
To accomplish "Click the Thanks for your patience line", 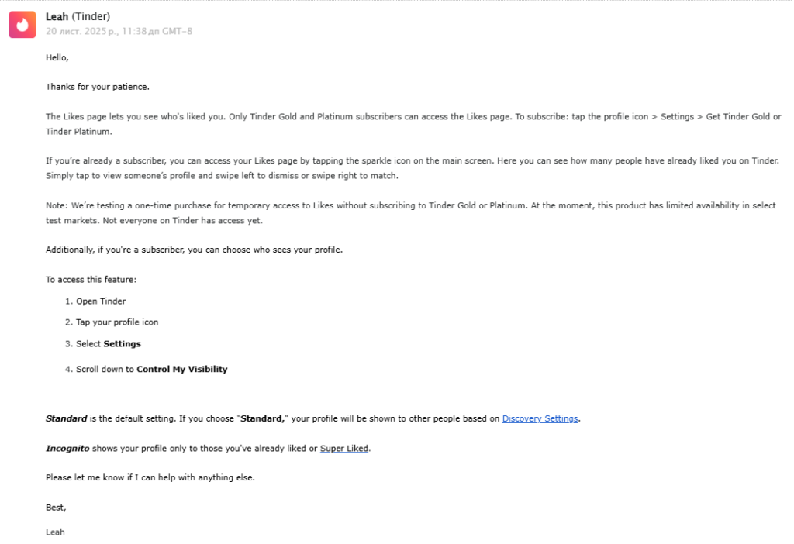I will point(97,87).
